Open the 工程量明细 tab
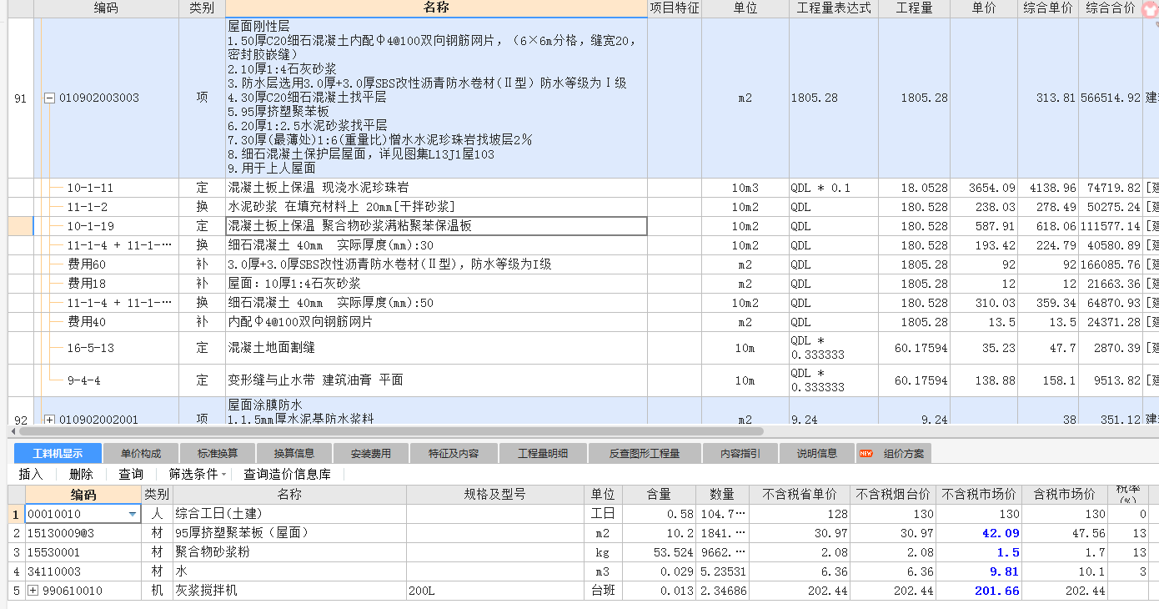The height and width of the screenshot is (609, 1159). (x=543, y=454)
